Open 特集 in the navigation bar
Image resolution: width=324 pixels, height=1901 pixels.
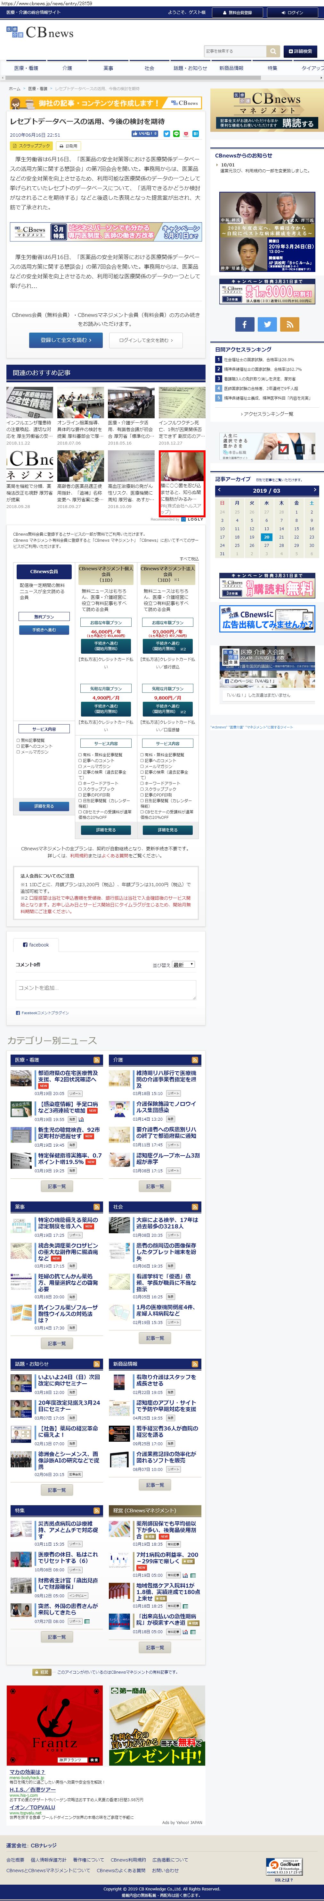point(272,68)
